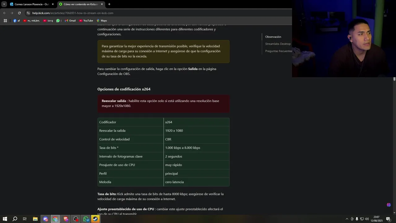The height and width of the screenshot is (223, 396).
Task: Close the Correo Outlook tab
Action: (53, 4)
